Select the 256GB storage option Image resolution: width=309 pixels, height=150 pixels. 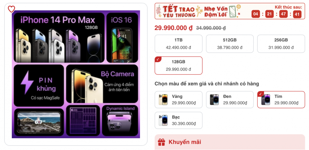point(281,44)
